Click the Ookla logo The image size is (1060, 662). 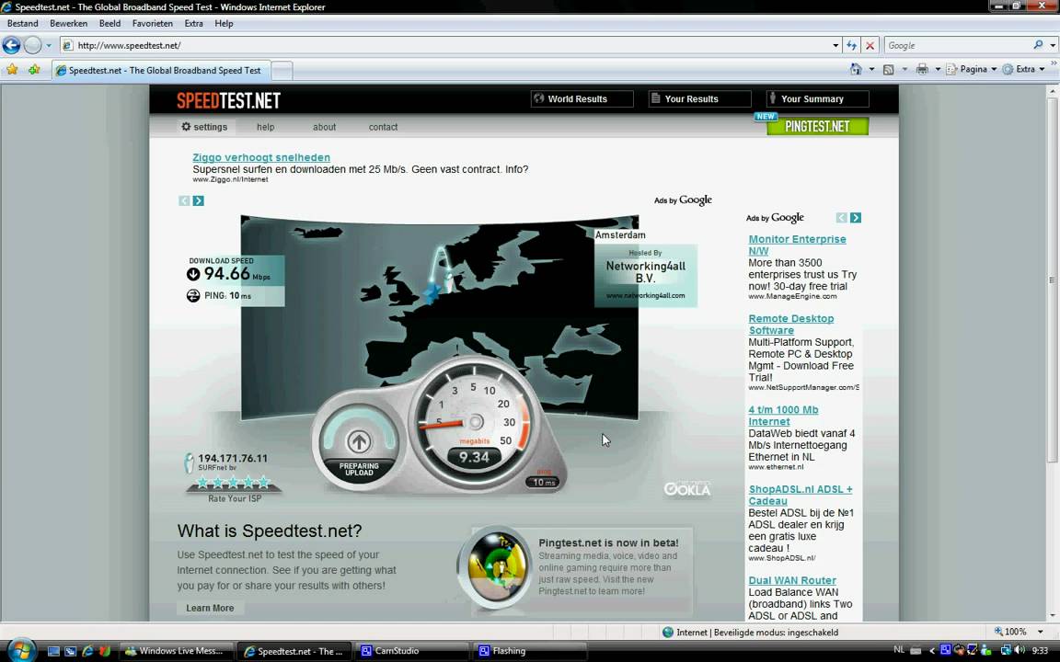pyautogui.click(x=686, y=488)
